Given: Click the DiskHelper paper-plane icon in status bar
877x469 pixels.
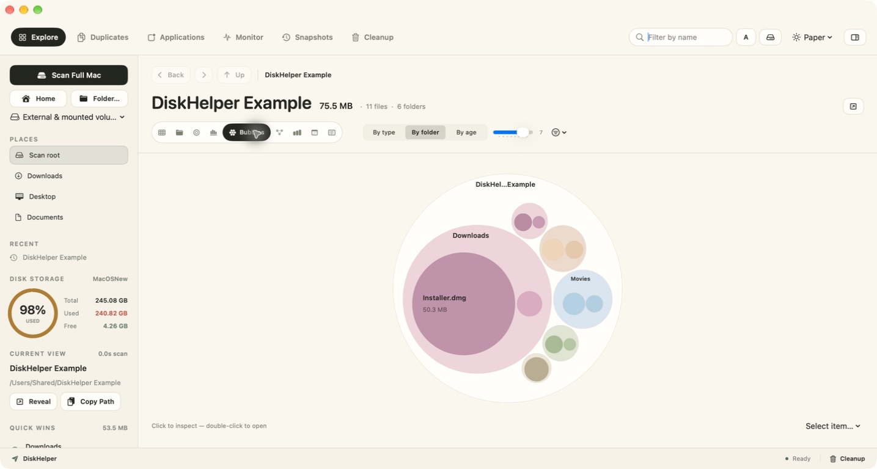Looking at the screenshot, I should (x=15, y=459).
